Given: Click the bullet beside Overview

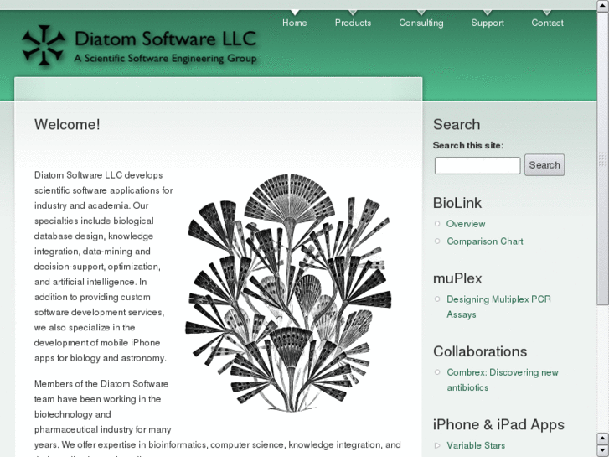Looking at the screenshot, I should [437, 224].
